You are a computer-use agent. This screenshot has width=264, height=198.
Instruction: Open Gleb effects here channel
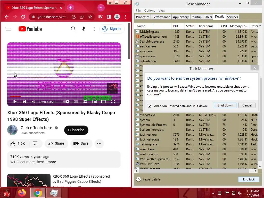pyautogui.click(x=37, y=128)
